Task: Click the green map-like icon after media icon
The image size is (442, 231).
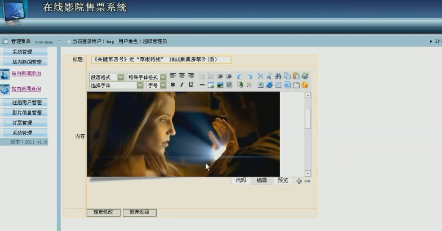Action: [240, 85]
